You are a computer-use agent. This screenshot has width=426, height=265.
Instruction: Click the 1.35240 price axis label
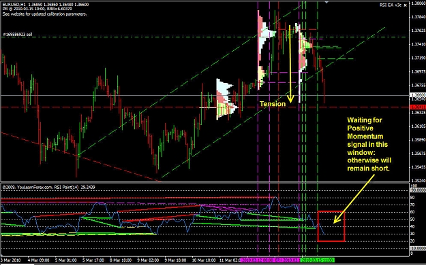419,181
